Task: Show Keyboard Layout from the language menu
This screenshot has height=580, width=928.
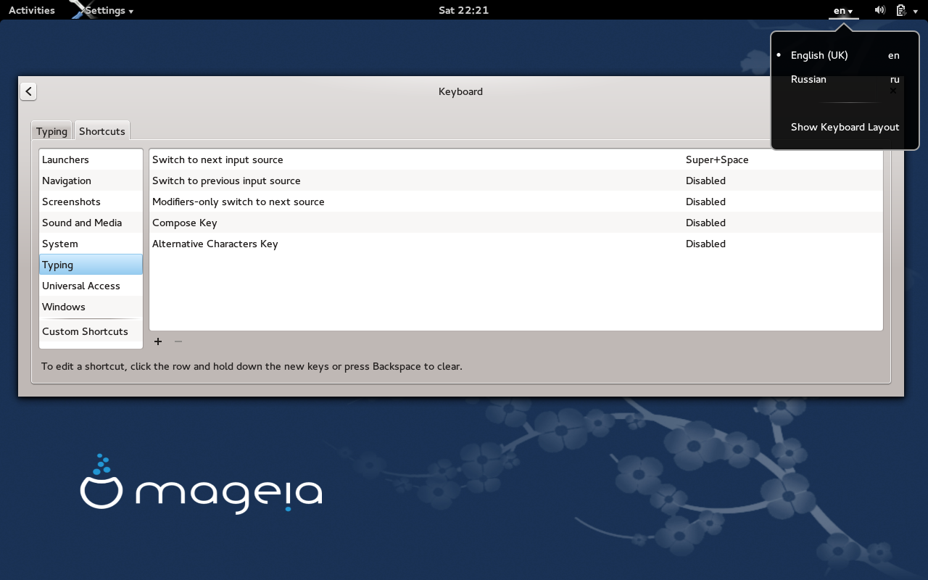Action: [845, 127]
